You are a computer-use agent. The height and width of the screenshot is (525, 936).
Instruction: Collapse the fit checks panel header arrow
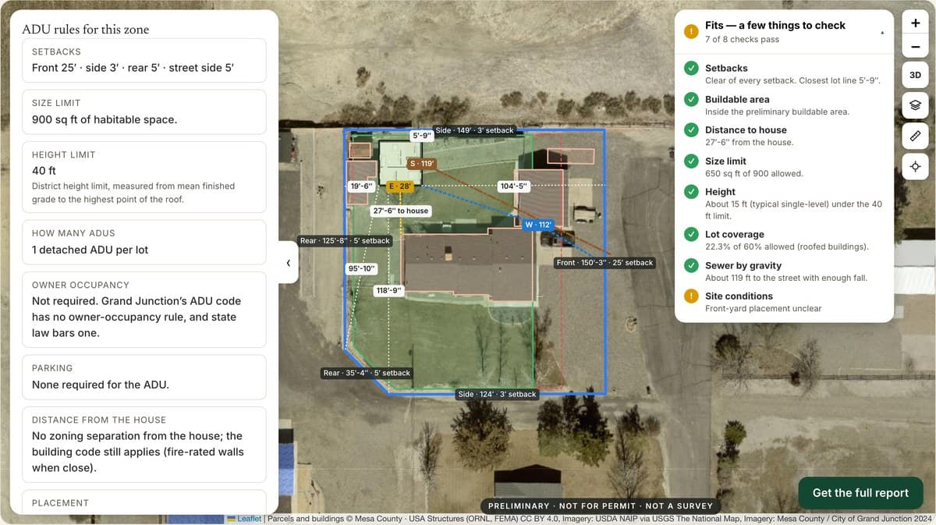coord(882,33)
